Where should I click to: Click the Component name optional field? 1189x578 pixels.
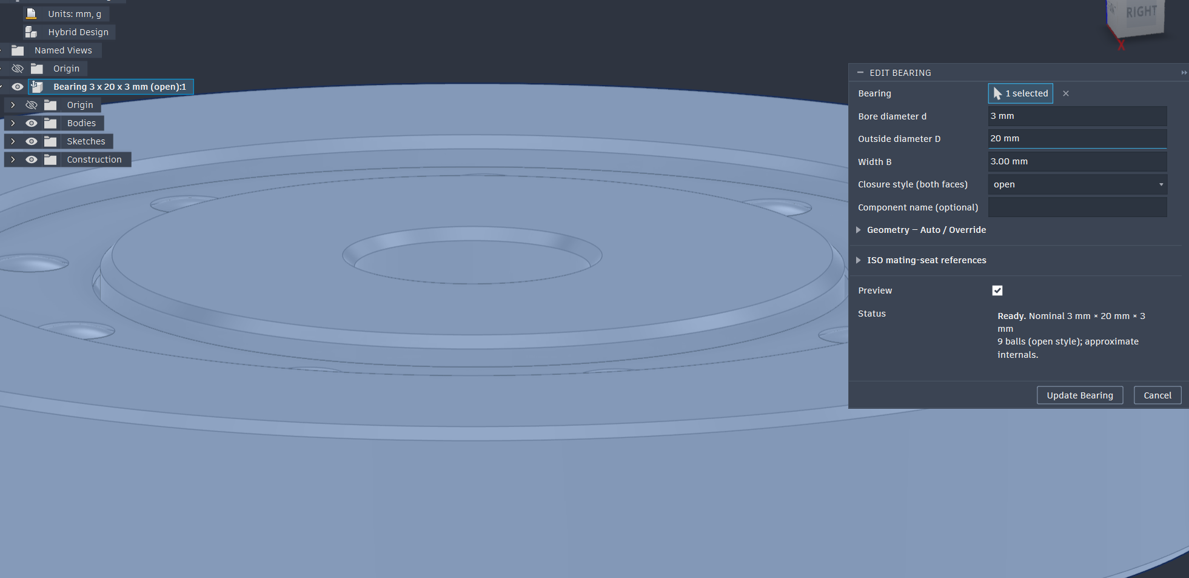click(x=1077, y=207)
